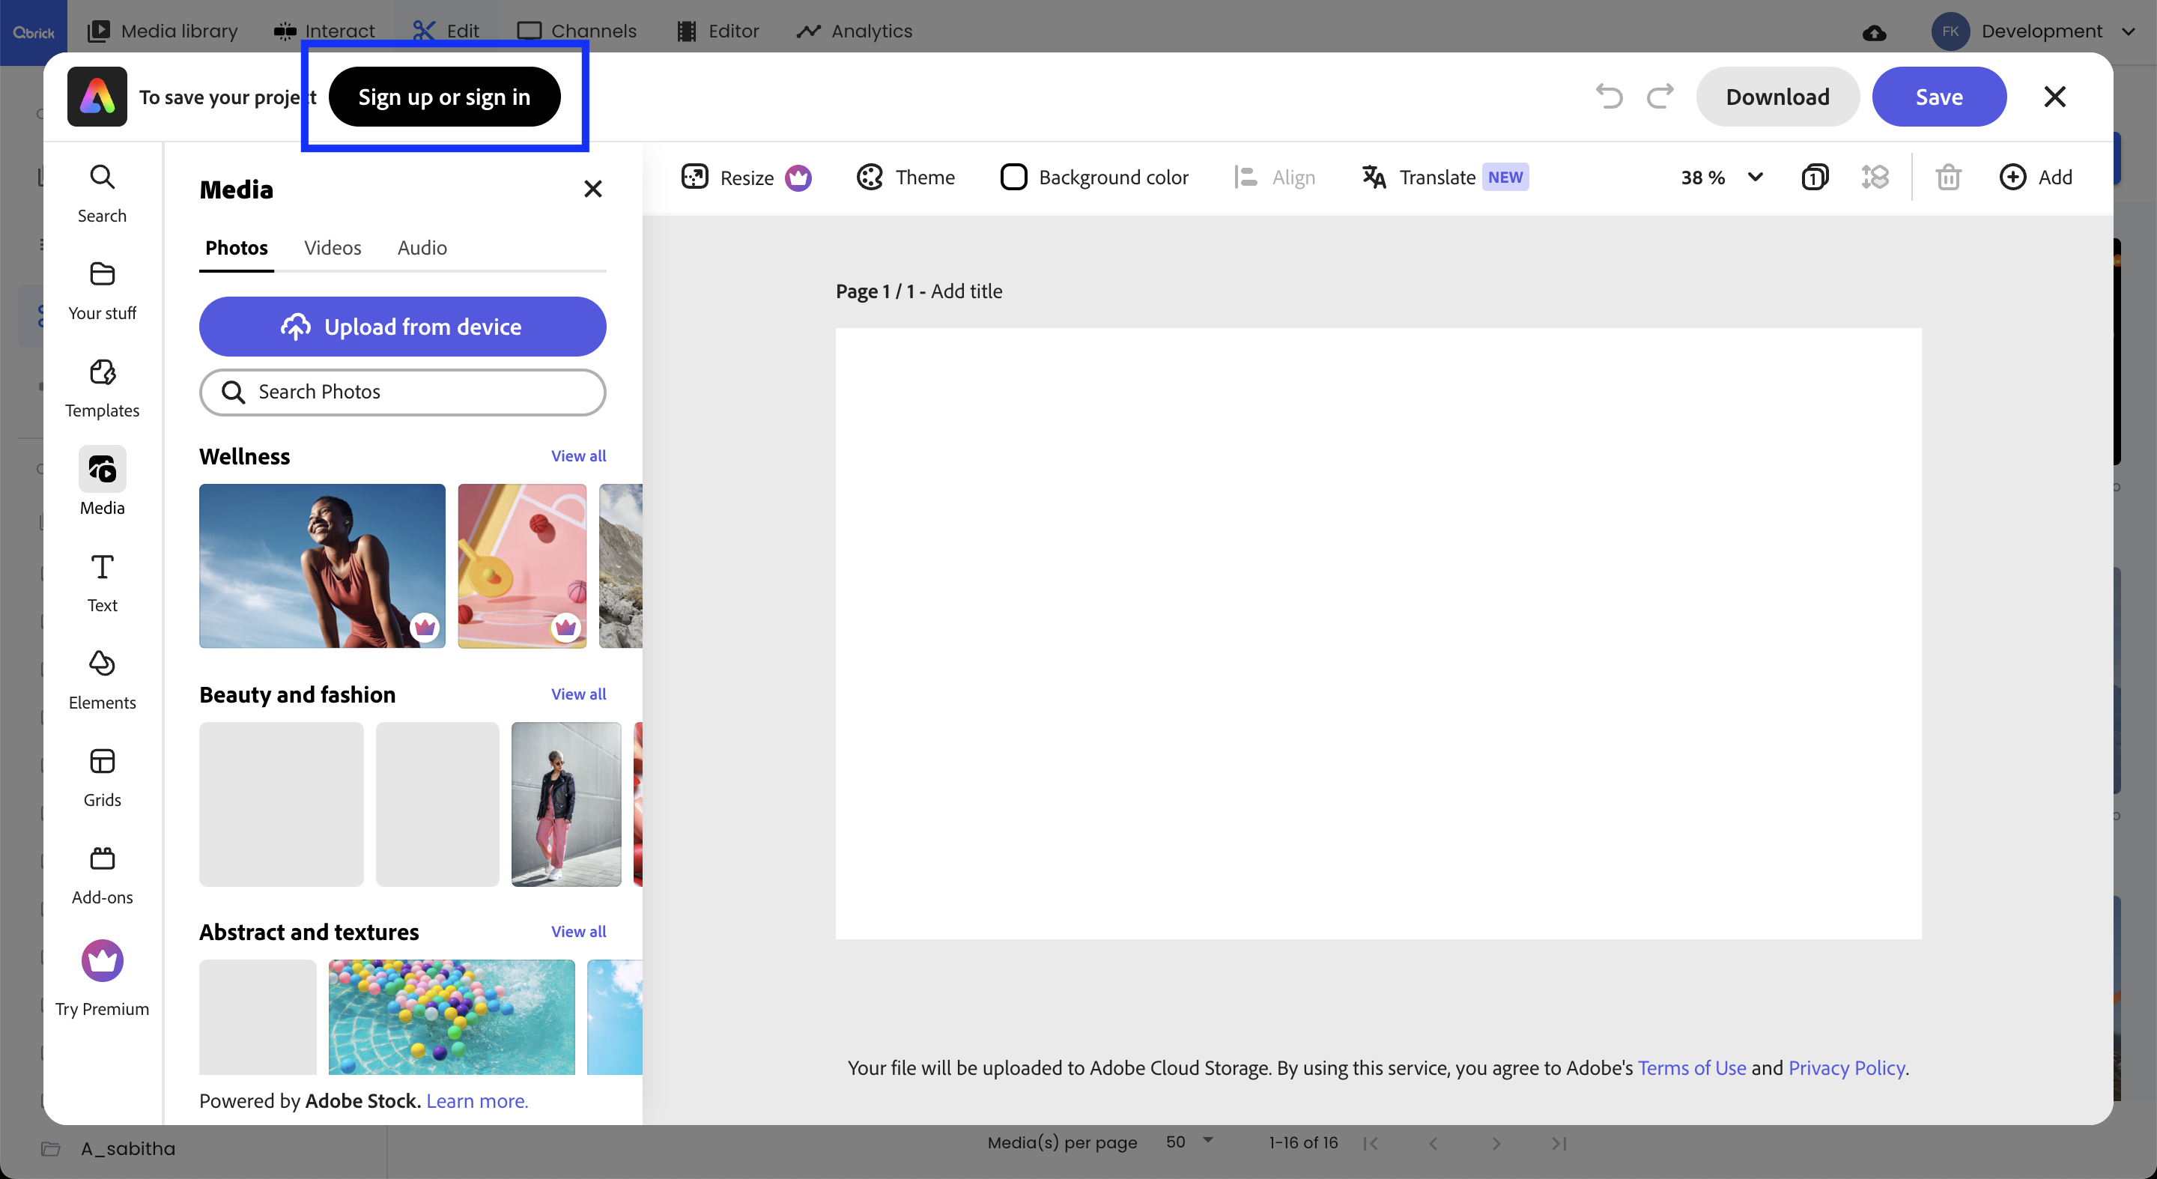Go to previous page in pagination

point(1433,1142)
